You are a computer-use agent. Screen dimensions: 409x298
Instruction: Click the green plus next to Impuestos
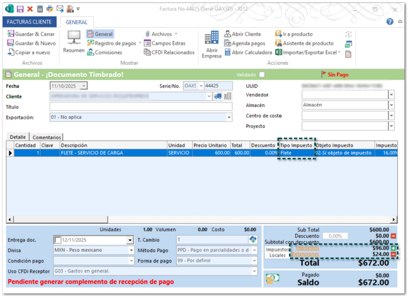coord(393,248)
